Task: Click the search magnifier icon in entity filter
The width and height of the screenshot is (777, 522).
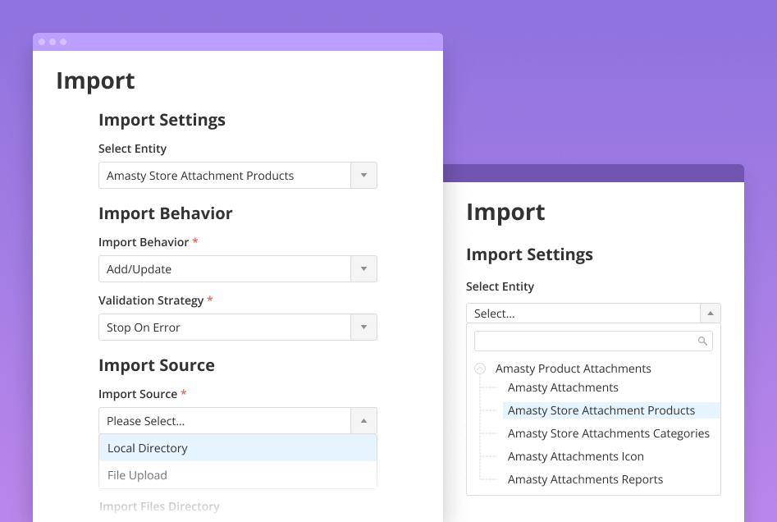Action: coord(702,341)
